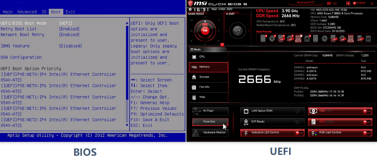Select the DIMMA2 A-DATA memory row
377x165 pixels.
click(333, 71)
